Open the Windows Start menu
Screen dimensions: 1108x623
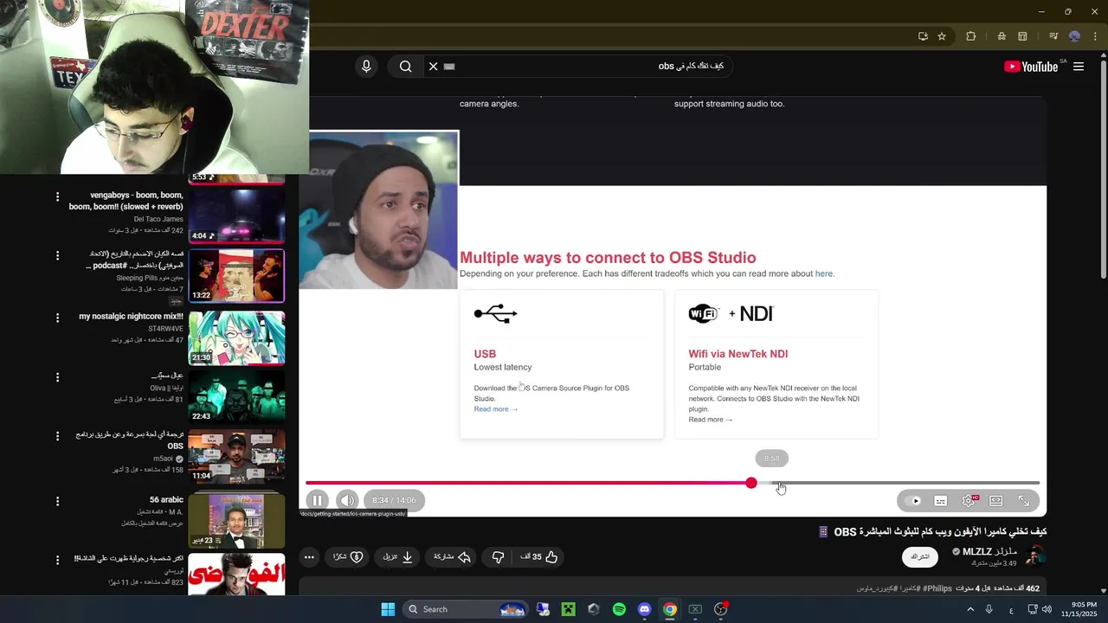388,609
